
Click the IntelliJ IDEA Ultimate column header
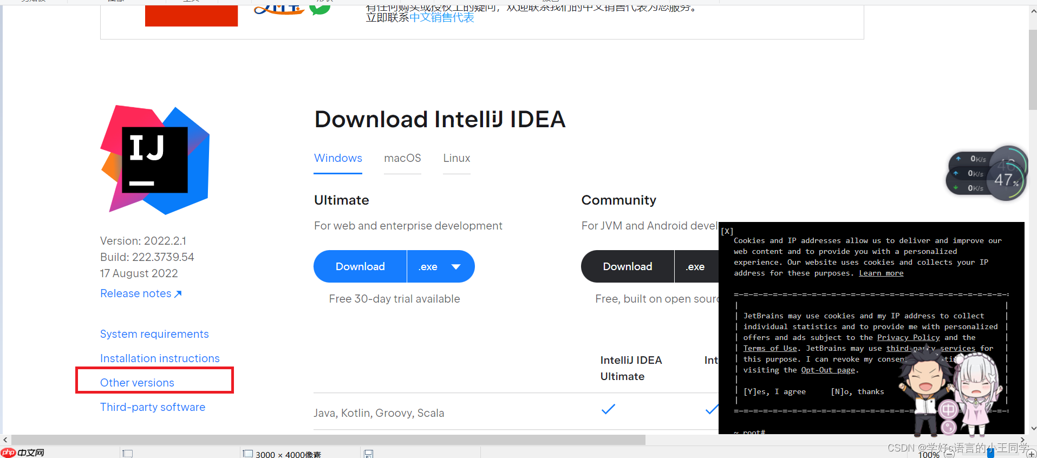point(631,368)
